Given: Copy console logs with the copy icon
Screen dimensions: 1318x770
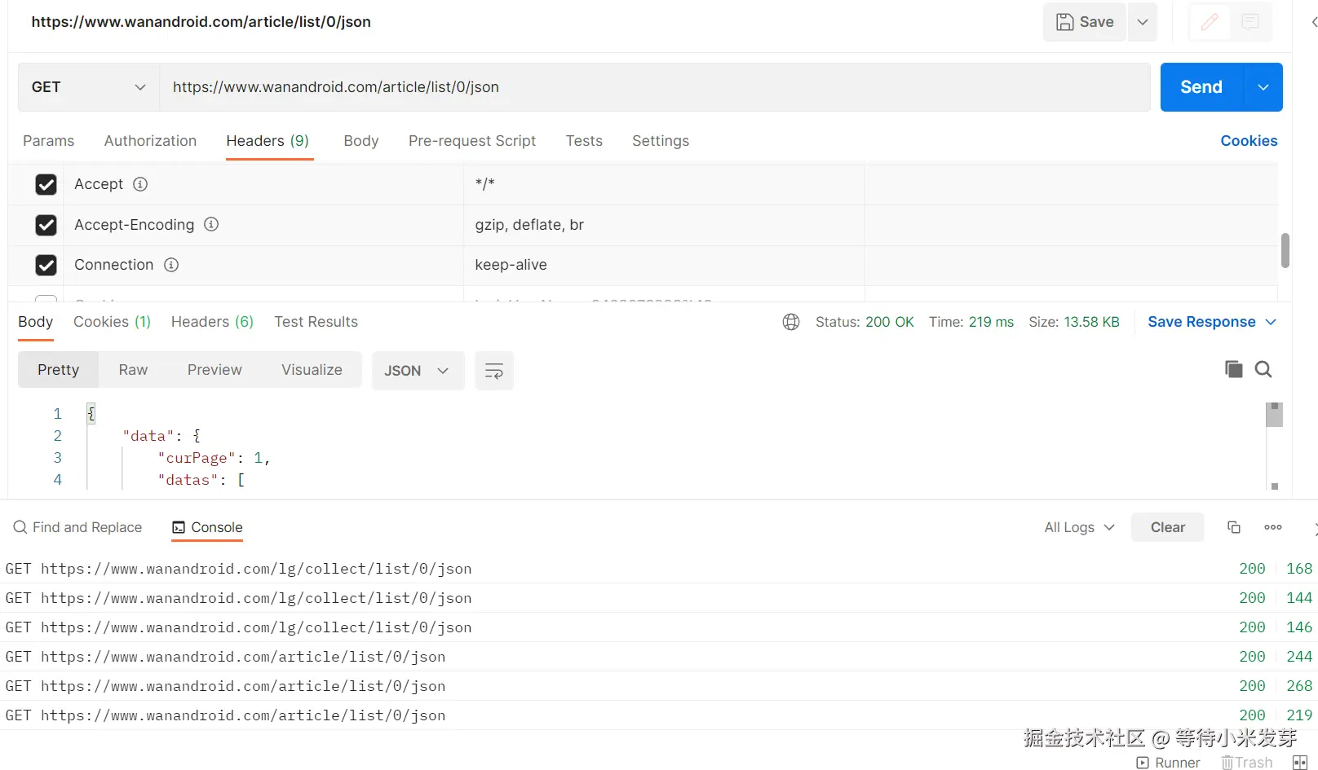Looking at the screenshot, I should [1234, 527].
